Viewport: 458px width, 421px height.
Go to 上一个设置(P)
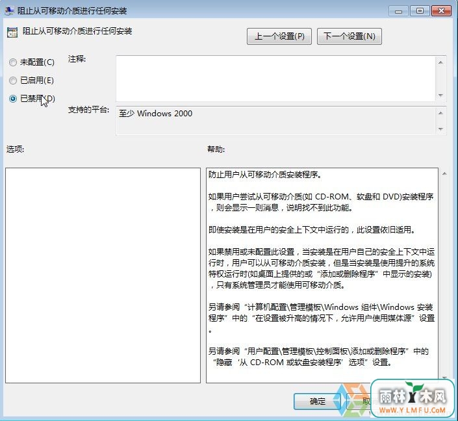279,36
